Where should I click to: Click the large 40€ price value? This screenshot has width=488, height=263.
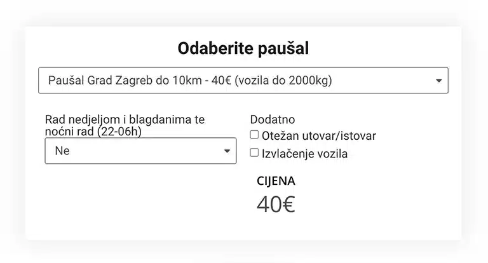[x=276, y=205]
